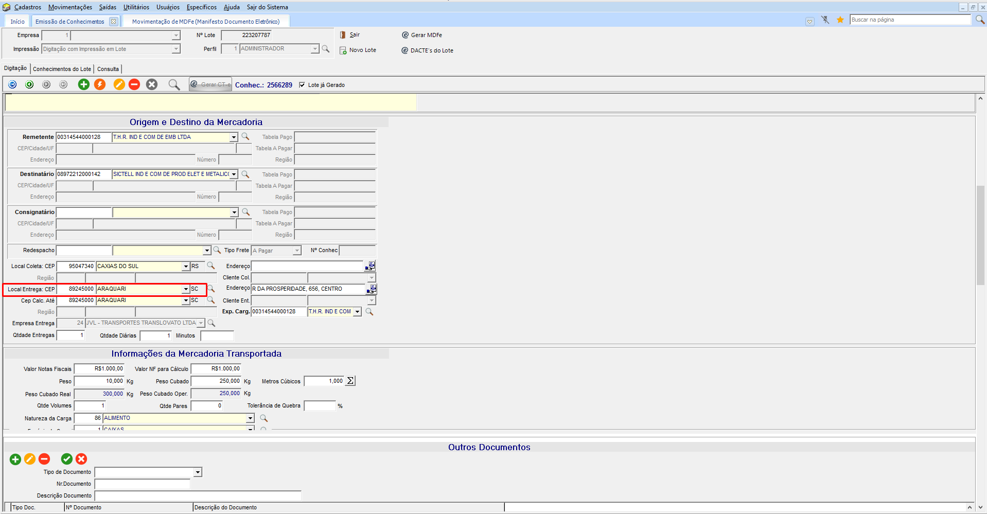Expand Exp. Carg. name dropdown

357,312
